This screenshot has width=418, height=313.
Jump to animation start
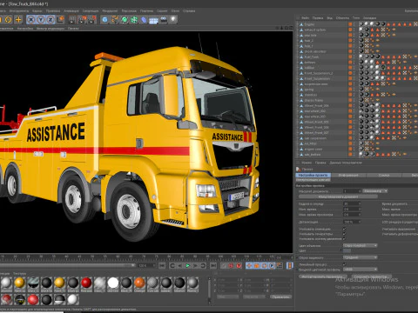pyautogui.click(x=162, y=265)
